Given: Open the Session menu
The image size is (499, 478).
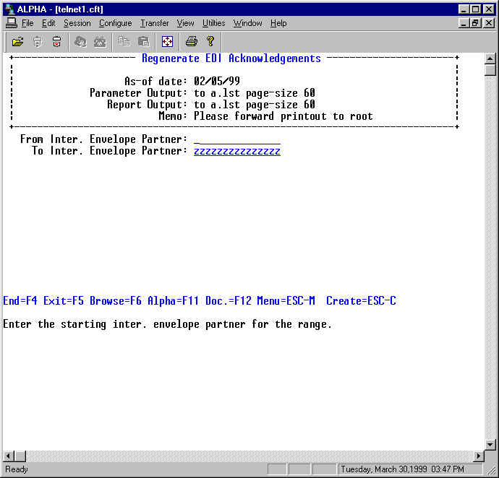Looking at the screenshot, I should pos(77,23).
